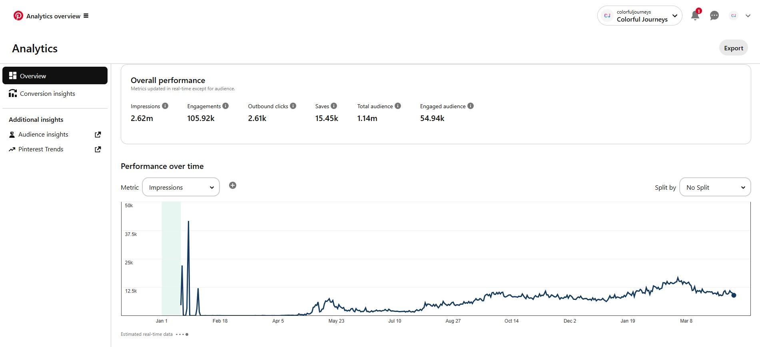Click the Performance over time heading

(x=162, y=166)
